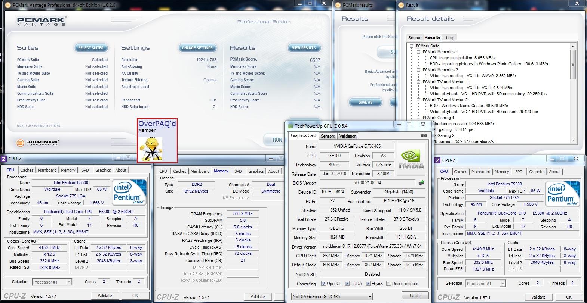Screen dimensions: 587x303
Task: Click the Intel Pentium logo in right CPU-Z
Action: [563, 194]
